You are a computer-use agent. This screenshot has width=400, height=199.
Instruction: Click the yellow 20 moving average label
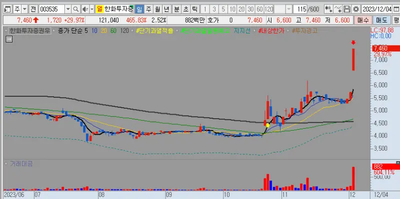pos(104,31)
